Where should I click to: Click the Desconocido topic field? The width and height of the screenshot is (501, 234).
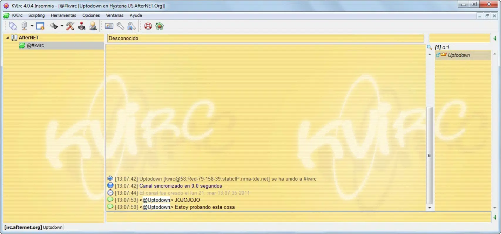pos(265,38)
